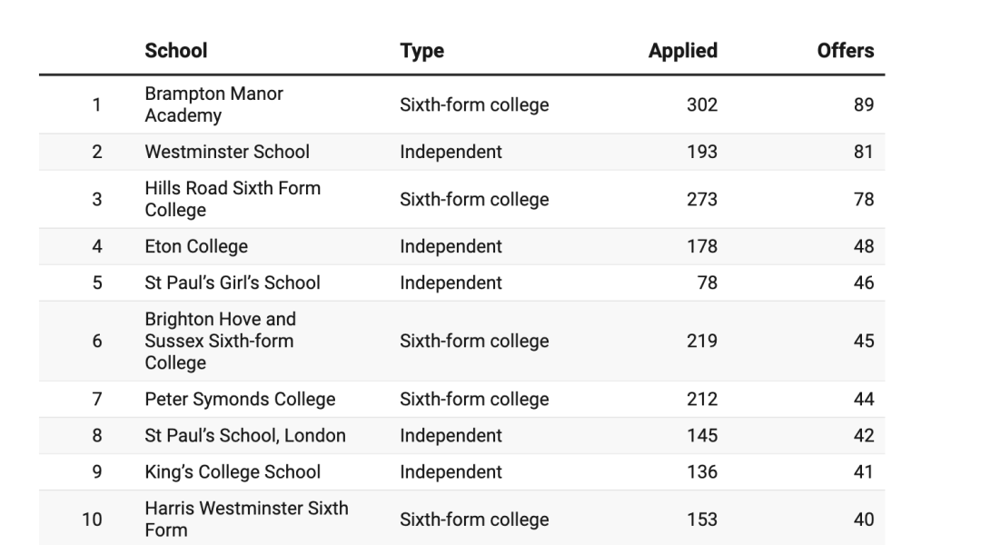
Task: Select Hills Road Sixth Form College cell
Action: coord(233,199)
